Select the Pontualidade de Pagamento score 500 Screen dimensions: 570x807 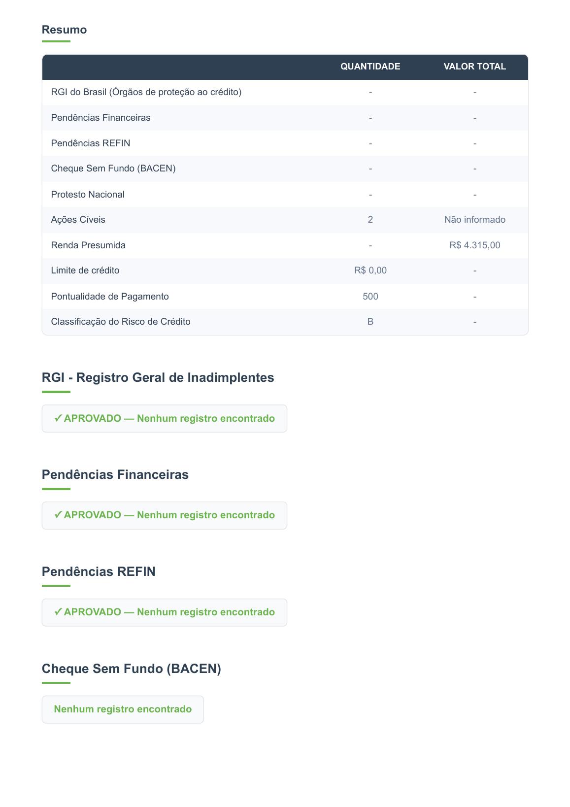point(370,297)
